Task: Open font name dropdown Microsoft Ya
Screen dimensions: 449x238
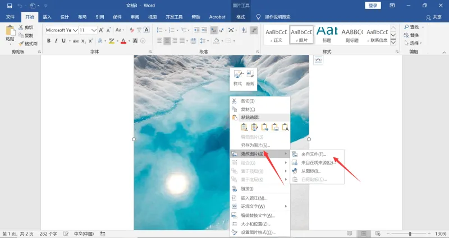Action: click(75, 30)
